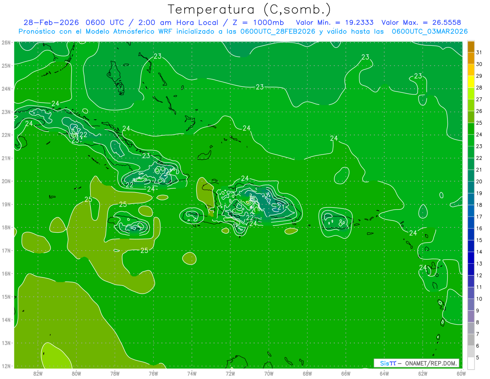Click the '21' contour label over Hispaniola
Screen dimensions: 490x379
[281, 207]
